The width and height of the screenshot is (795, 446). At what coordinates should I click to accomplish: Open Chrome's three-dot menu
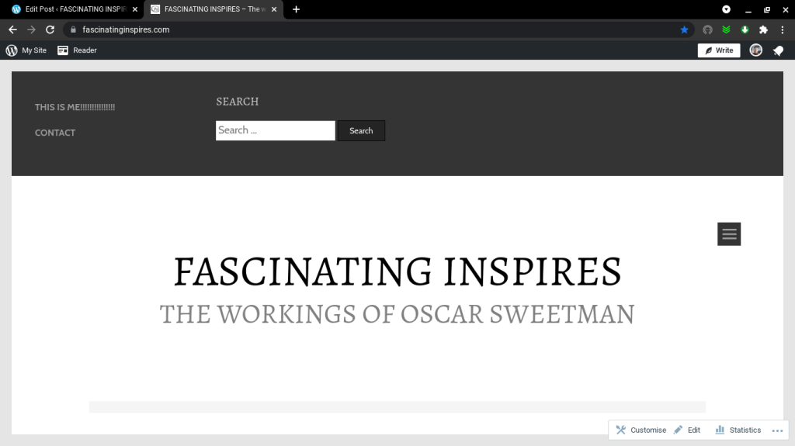[783, 29]
